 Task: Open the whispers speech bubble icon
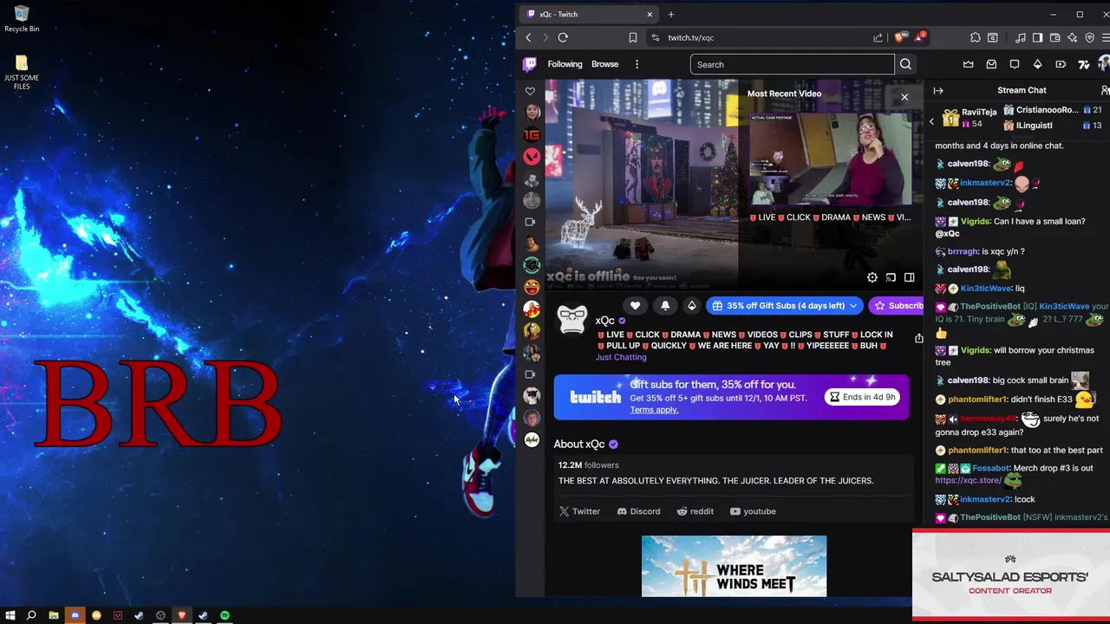tap(1015, 64)
